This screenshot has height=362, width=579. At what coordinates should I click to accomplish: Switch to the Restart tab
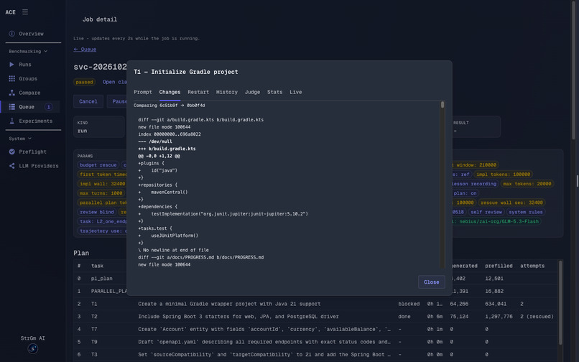(x=198, y=92)
